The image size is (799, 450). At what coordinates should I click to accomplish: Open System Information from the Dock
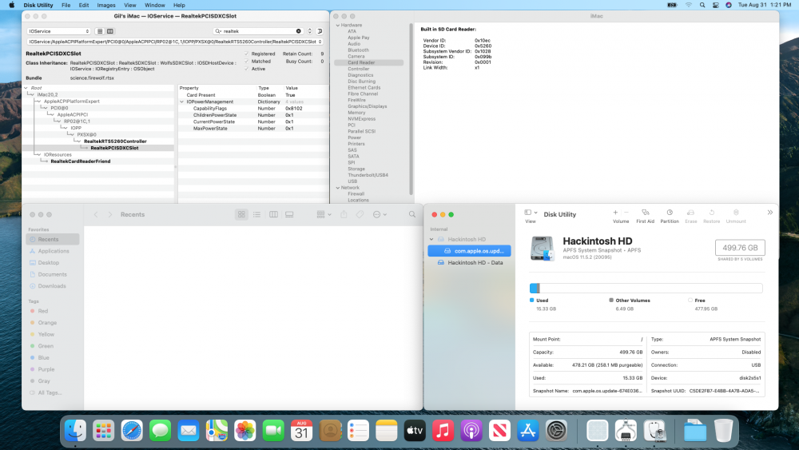coord(626,431)
